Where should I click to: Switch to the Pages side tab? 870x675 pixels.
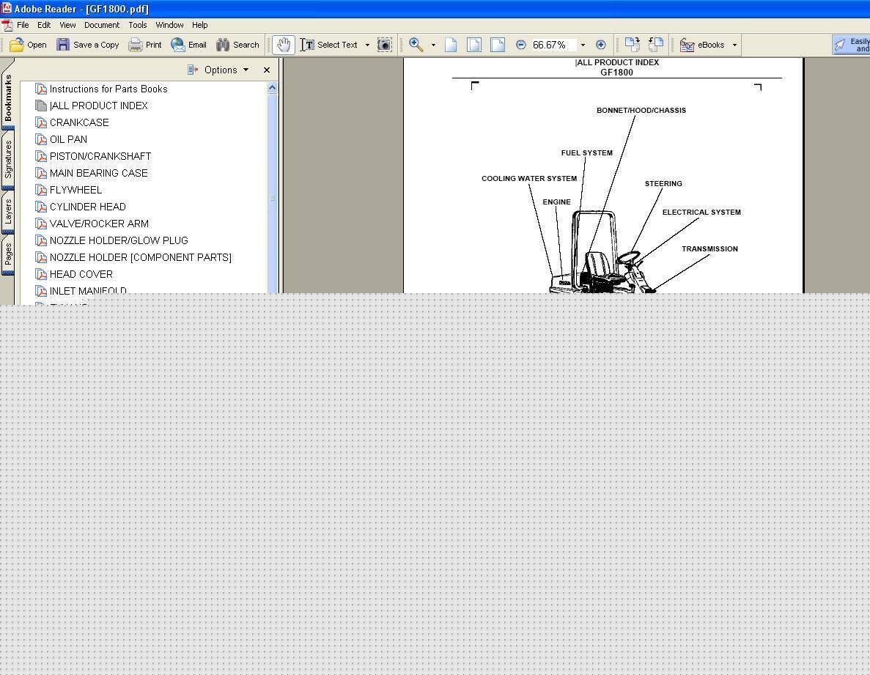point(8,254)
